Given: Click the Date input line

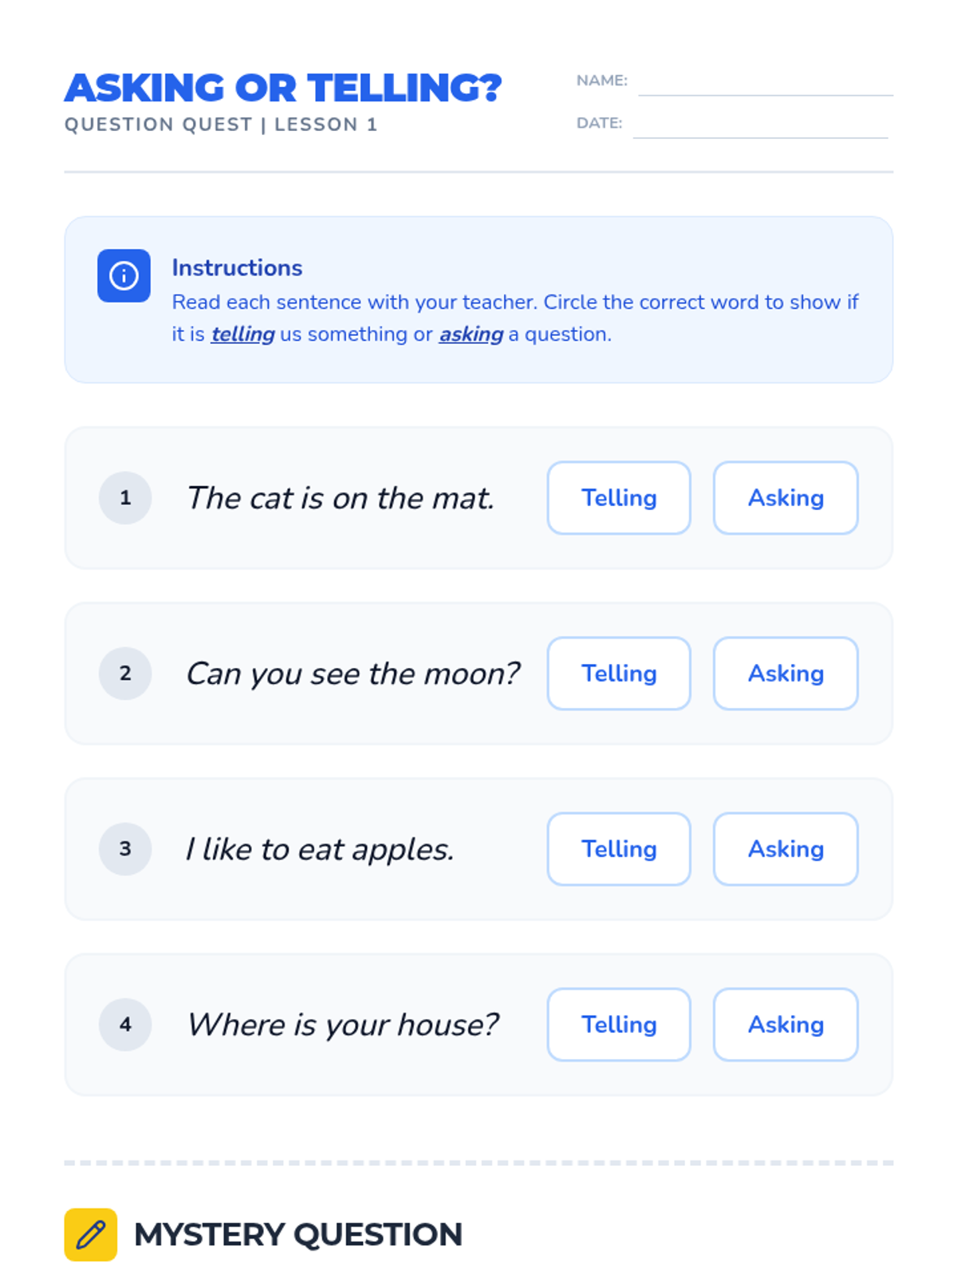Looking at the screenshot, I should pyautogui.click(x=760, y=128).
